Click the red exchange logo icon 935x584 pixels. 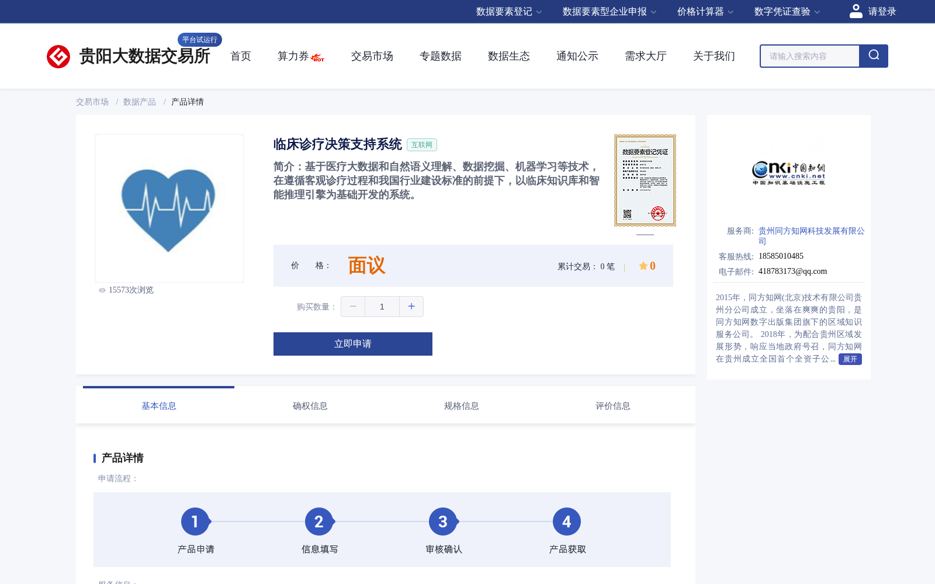click(58, 57)
